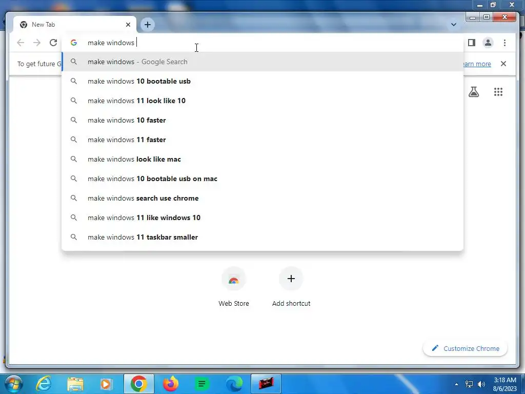The height and width of the screenshot is (394, 525).
Task: Click the Chrome taskbar icon
Action: click(x=138, y=384)
